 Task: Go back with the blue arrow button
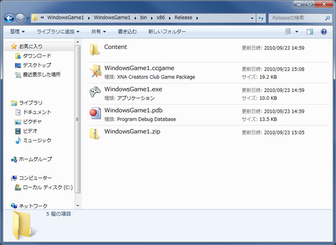(x=9, y=19)
